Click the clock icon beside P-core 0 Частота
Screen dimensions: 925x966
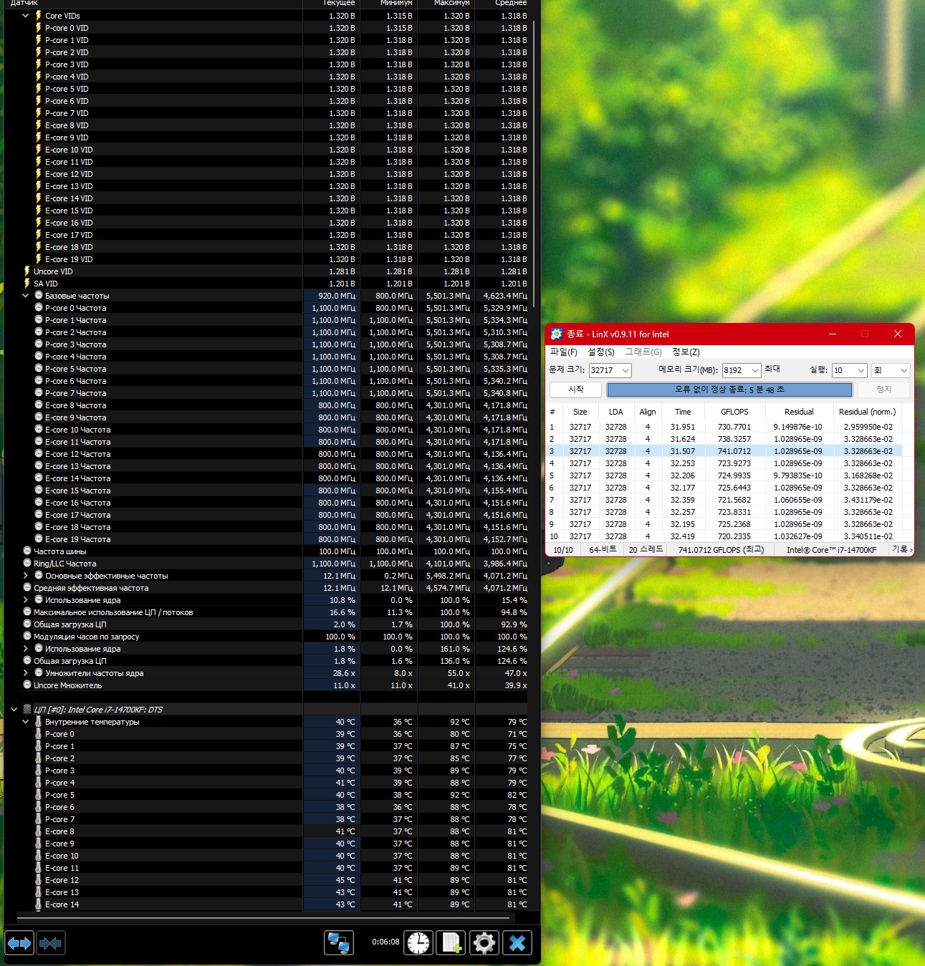click(39, 307)
